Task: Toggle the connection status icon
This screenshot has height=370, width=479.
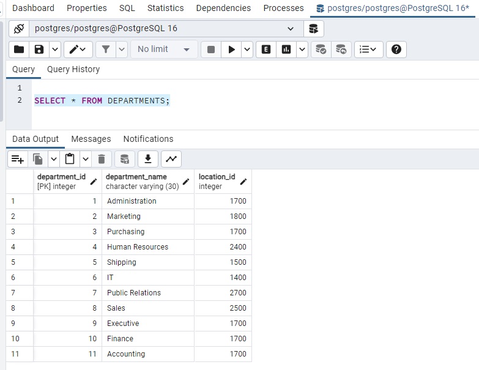Action: [19, 29]
